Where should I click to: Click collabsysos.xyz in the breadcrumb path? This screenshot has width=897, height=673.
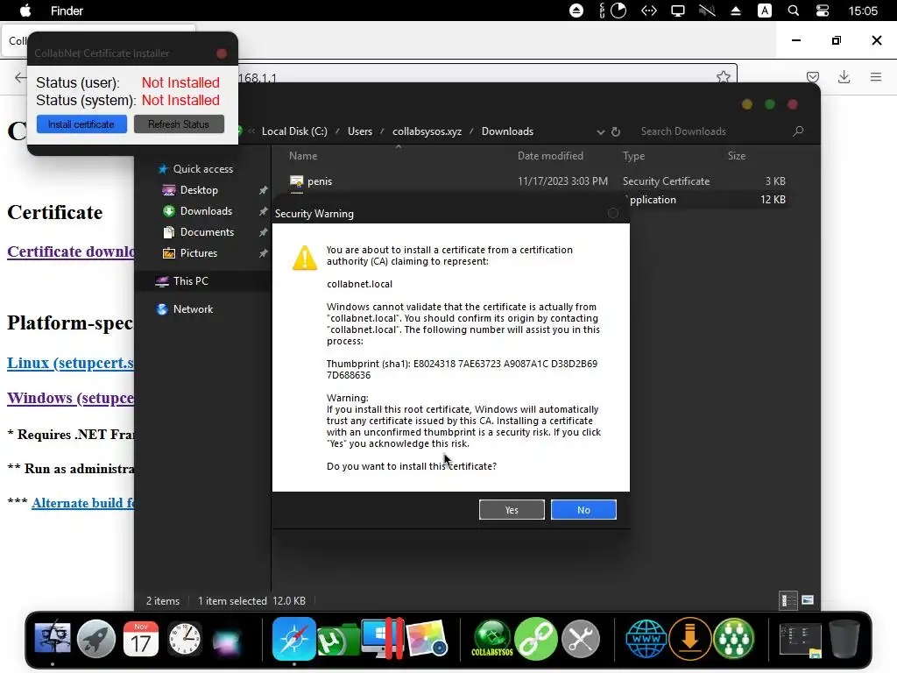[x=427, y=131]
